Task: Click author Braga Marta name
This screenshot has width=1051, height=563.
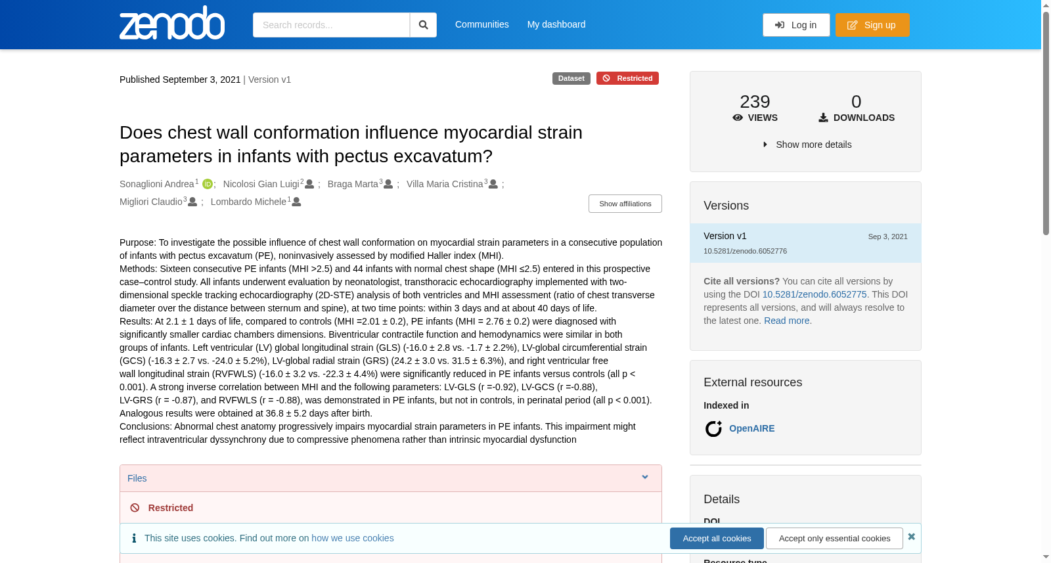Action: 353,184
